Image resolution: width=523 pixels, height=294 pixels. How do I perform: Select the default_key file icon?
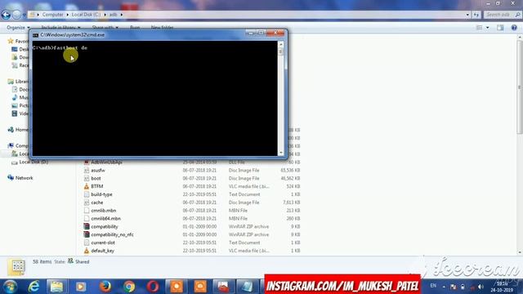pos(87,251)
